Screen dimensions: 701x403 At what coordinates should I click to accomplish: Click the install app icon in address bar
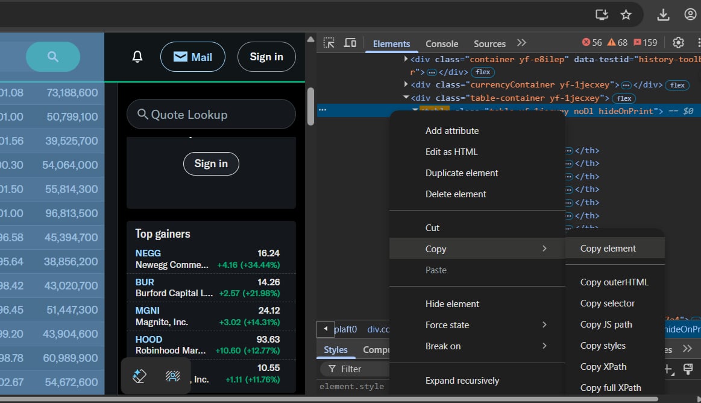pos(601,14)
